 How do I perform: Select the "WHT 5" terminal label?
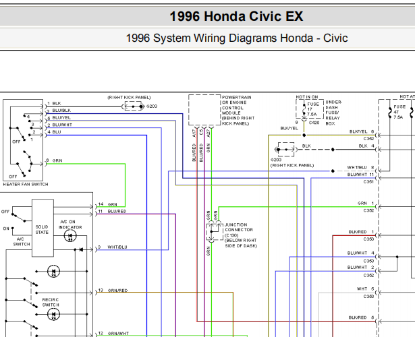pos(365,288)
